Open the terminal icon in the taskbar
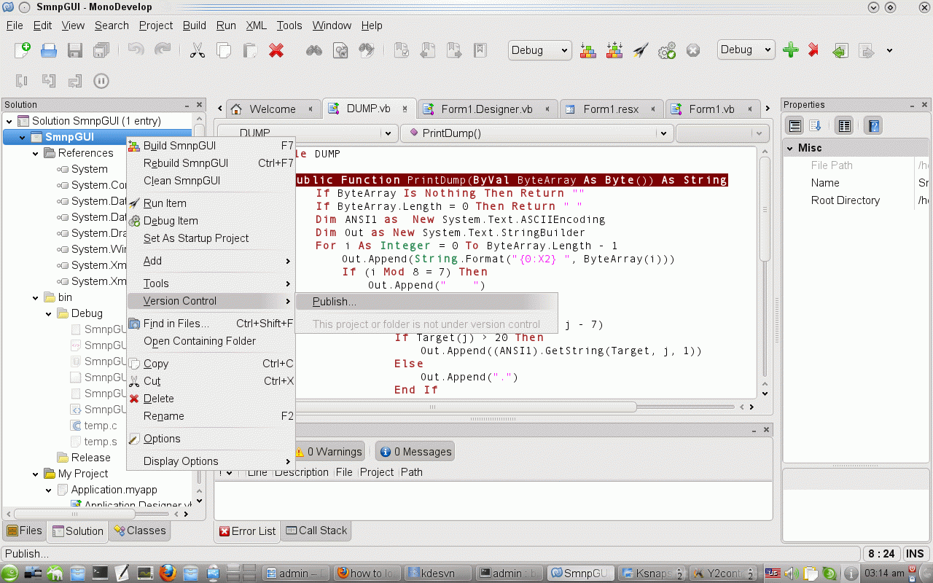 tap(100, 573)
